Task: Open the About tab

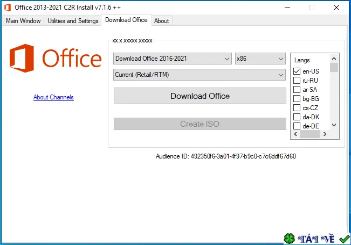Action: pos(161,21)
